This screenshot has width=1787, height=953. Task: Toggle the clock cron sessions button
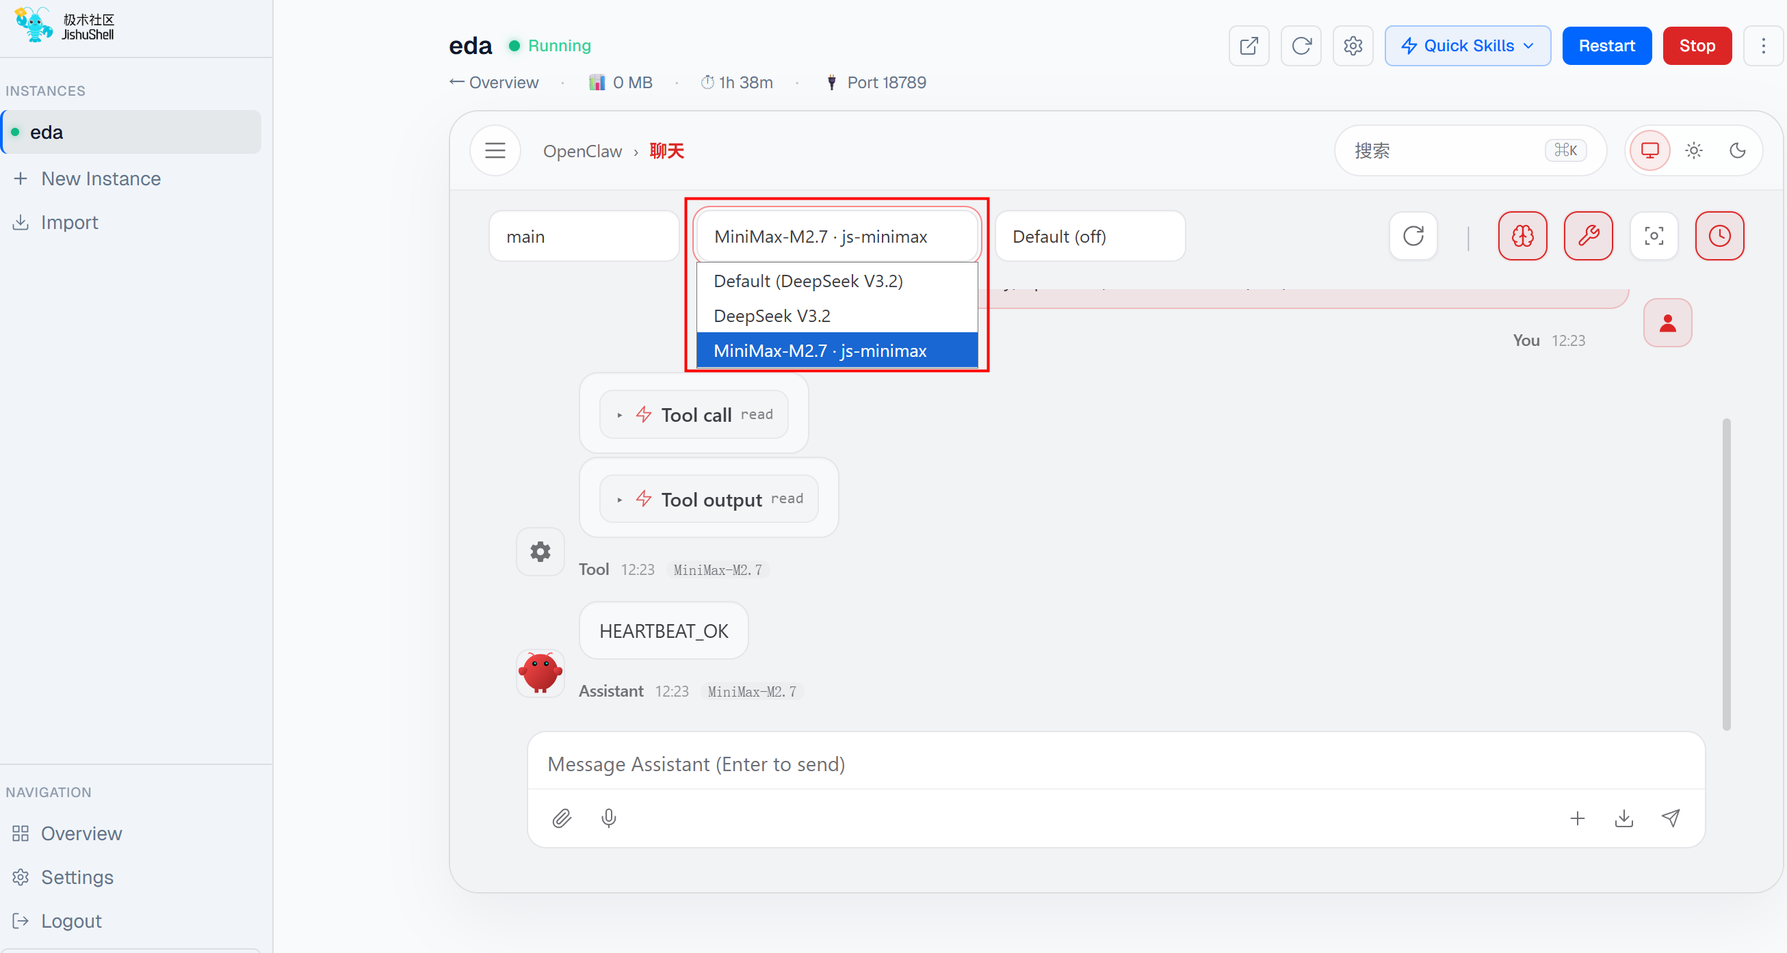[x=1719, y=237]
